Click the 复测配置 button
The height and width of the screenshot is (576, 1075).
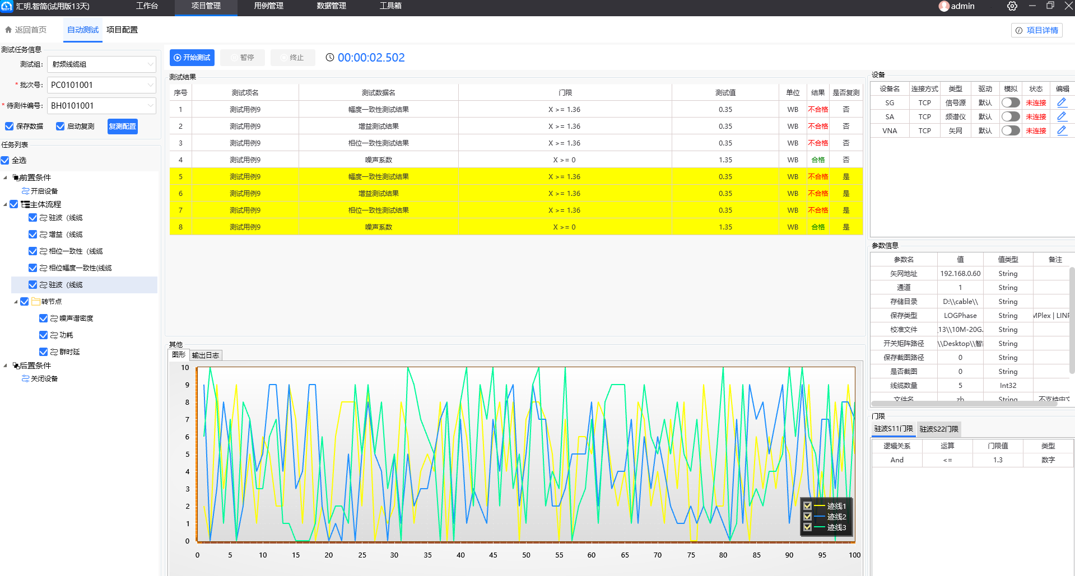pyautogui.click(x=122, y=127)
